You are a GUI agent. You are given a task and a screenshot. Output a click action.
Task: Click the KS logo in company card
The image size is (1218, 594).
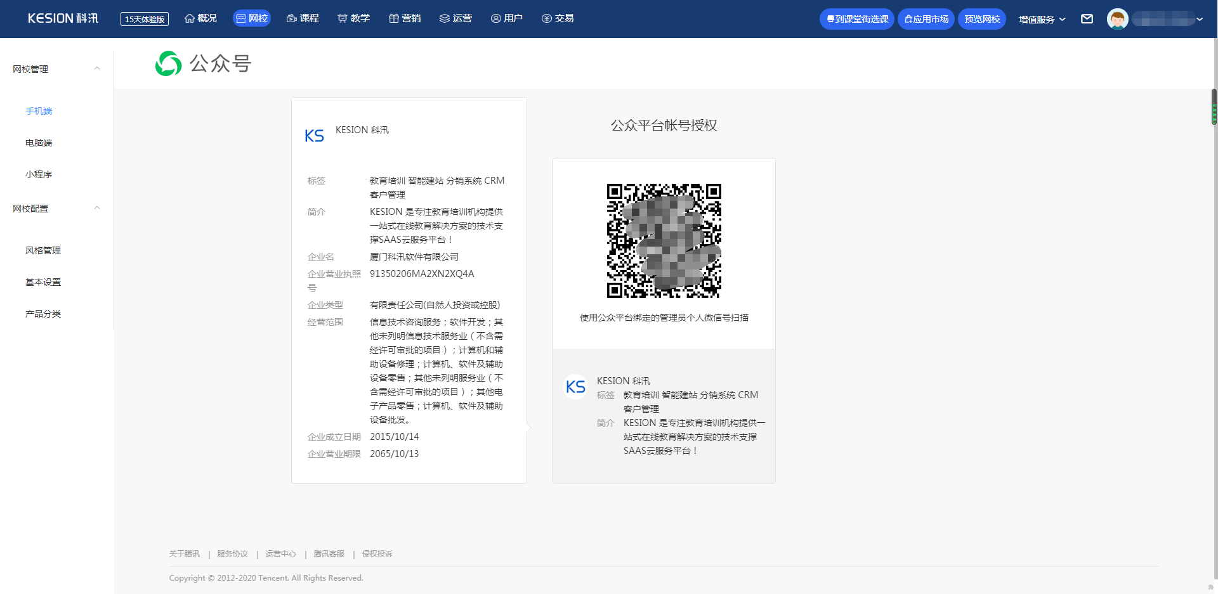[314, 136]
